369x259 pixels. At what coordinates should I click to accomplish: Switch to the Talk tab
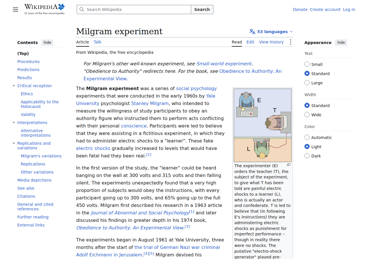tap(97, 42)
